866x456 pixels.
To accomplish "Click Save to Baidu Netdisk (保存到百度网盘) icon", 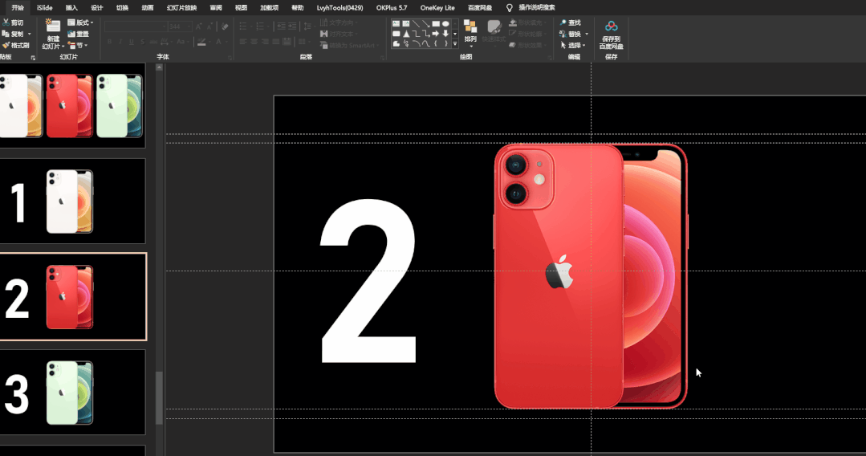I will click(612, 26).
